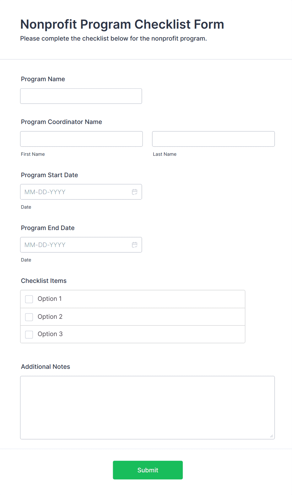Click the Nonprofit Program Checklist Form heading
Viewport: 292px width, 495px height.
tap(122, 25)
